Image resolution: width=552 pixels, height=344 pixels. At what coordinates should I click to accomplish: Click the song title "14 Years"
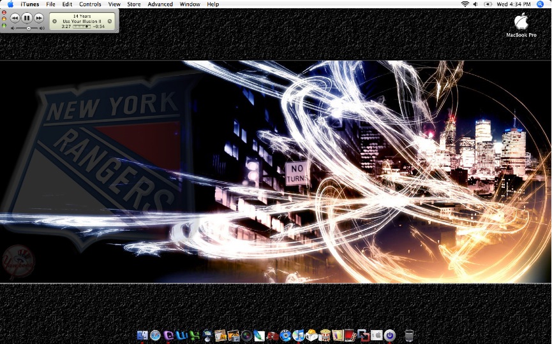point(82,16)
